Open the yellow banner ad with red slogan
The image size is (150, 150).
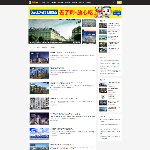click(x=75, y=12)
